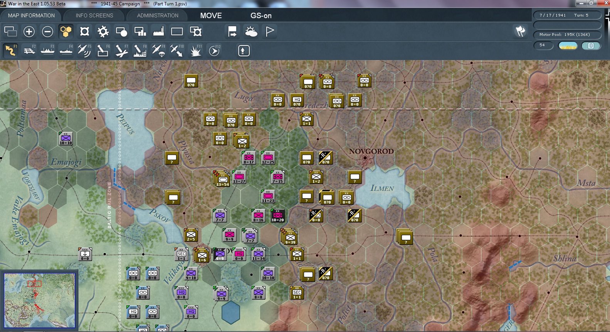
Task: Click the boxed up-arrow toolbar button
Action: coord(244,51)
